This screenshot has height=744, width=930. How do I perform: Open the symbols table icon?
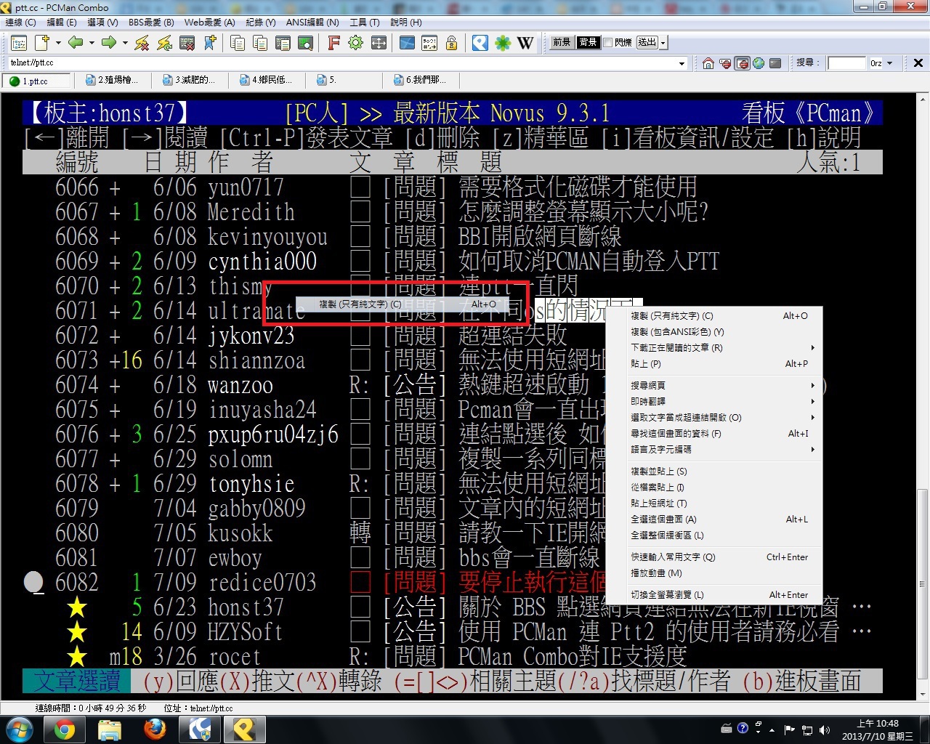click(x=429, y=44)
